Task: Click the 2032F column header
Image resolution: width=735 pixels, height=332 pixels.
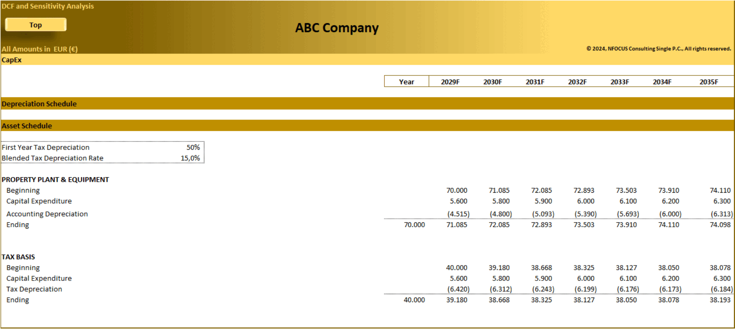Action: [x=577, y=82]
